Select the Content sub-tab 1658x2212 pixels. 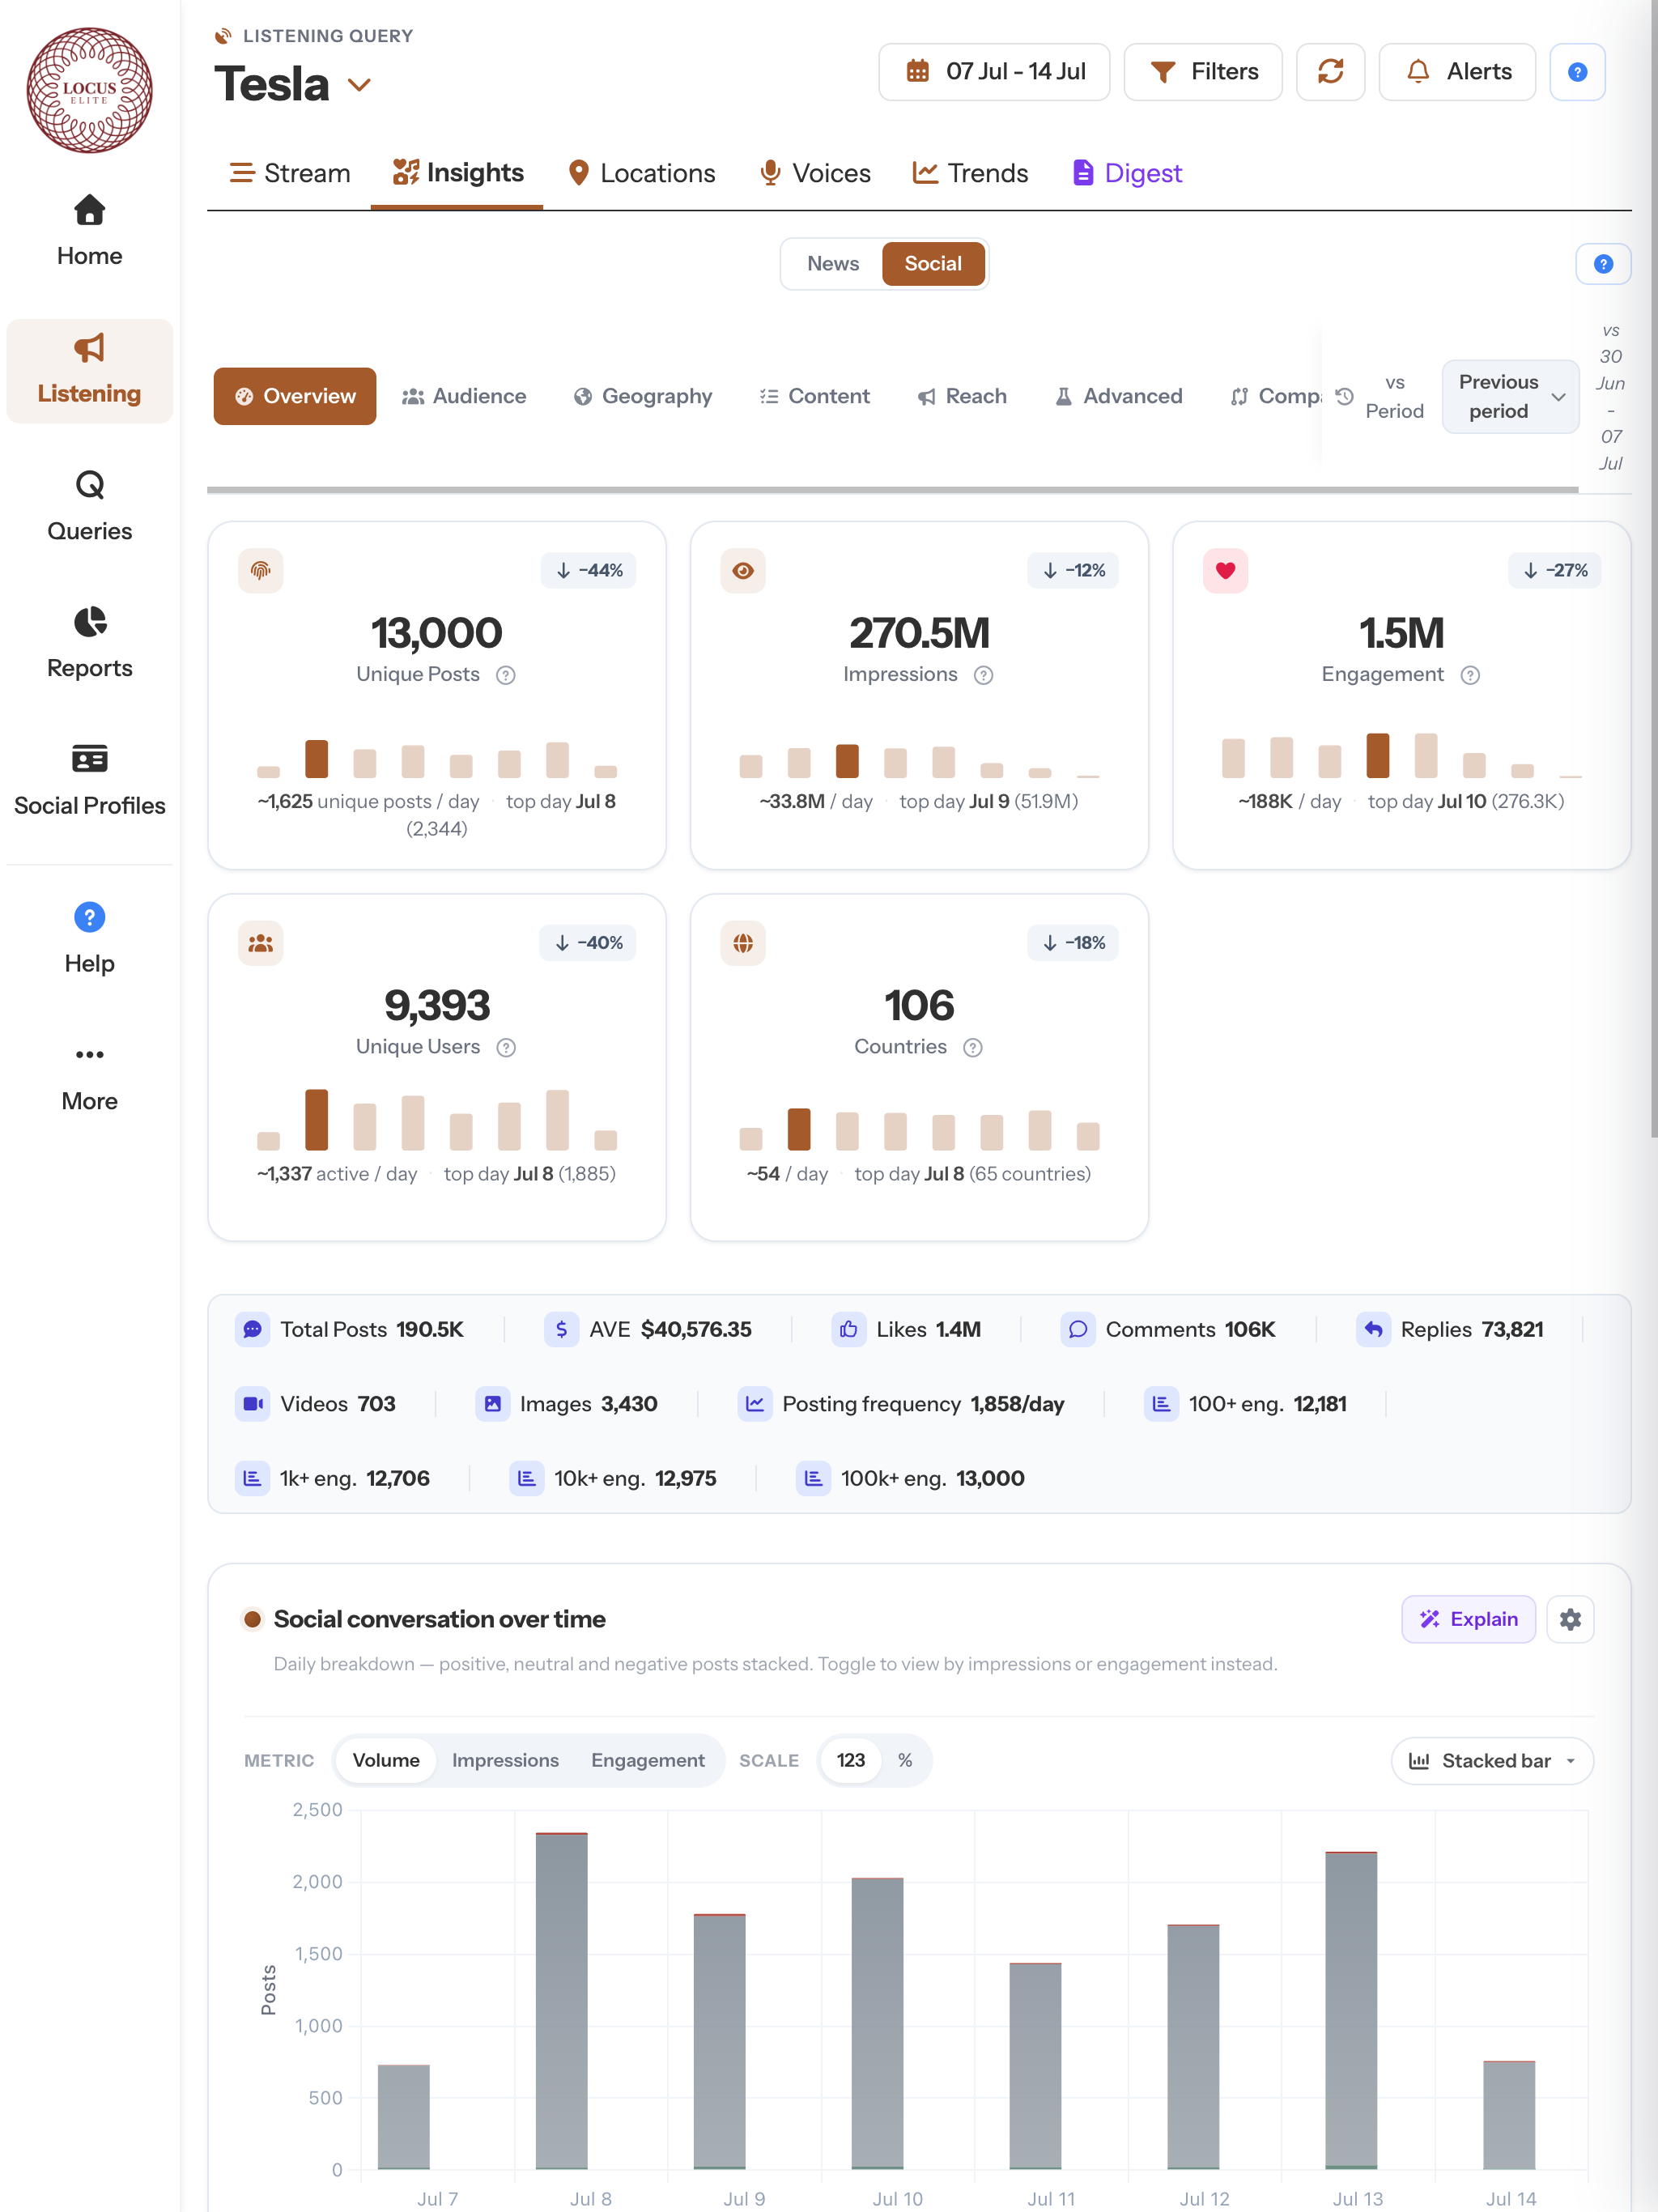[814, 397]
